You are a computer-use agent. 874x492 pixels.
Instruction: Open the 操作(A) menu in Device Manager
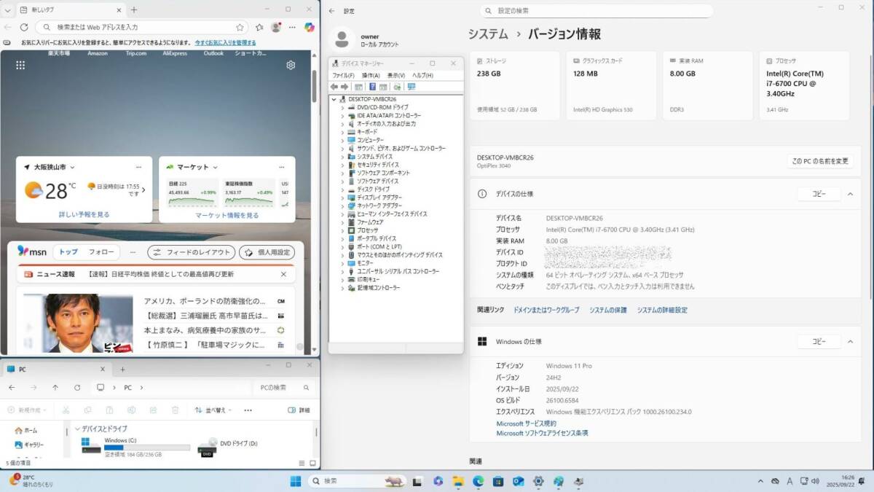[x=371, y=75]
